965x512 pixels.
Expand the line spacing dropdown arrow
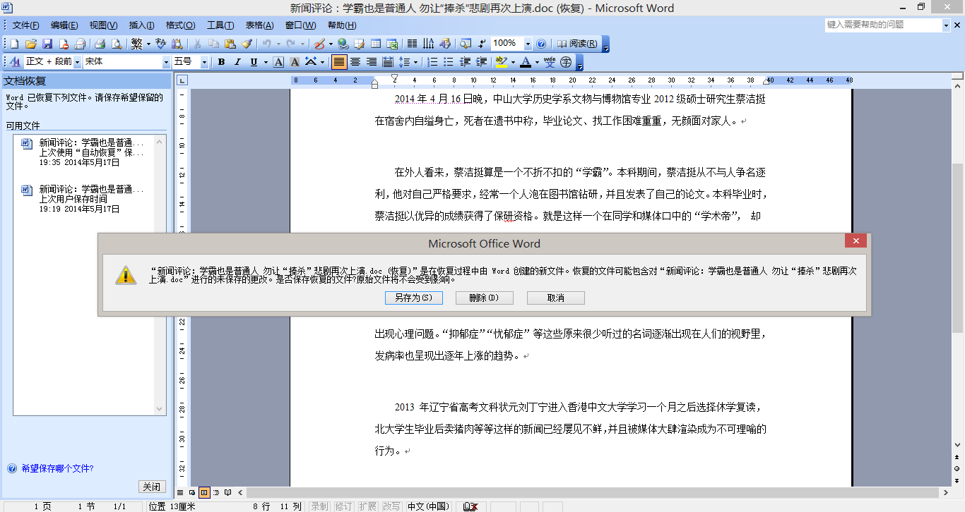415,62
